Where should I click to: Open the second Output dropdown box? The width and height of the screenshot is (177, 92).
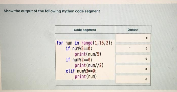[x=133, y=49]
